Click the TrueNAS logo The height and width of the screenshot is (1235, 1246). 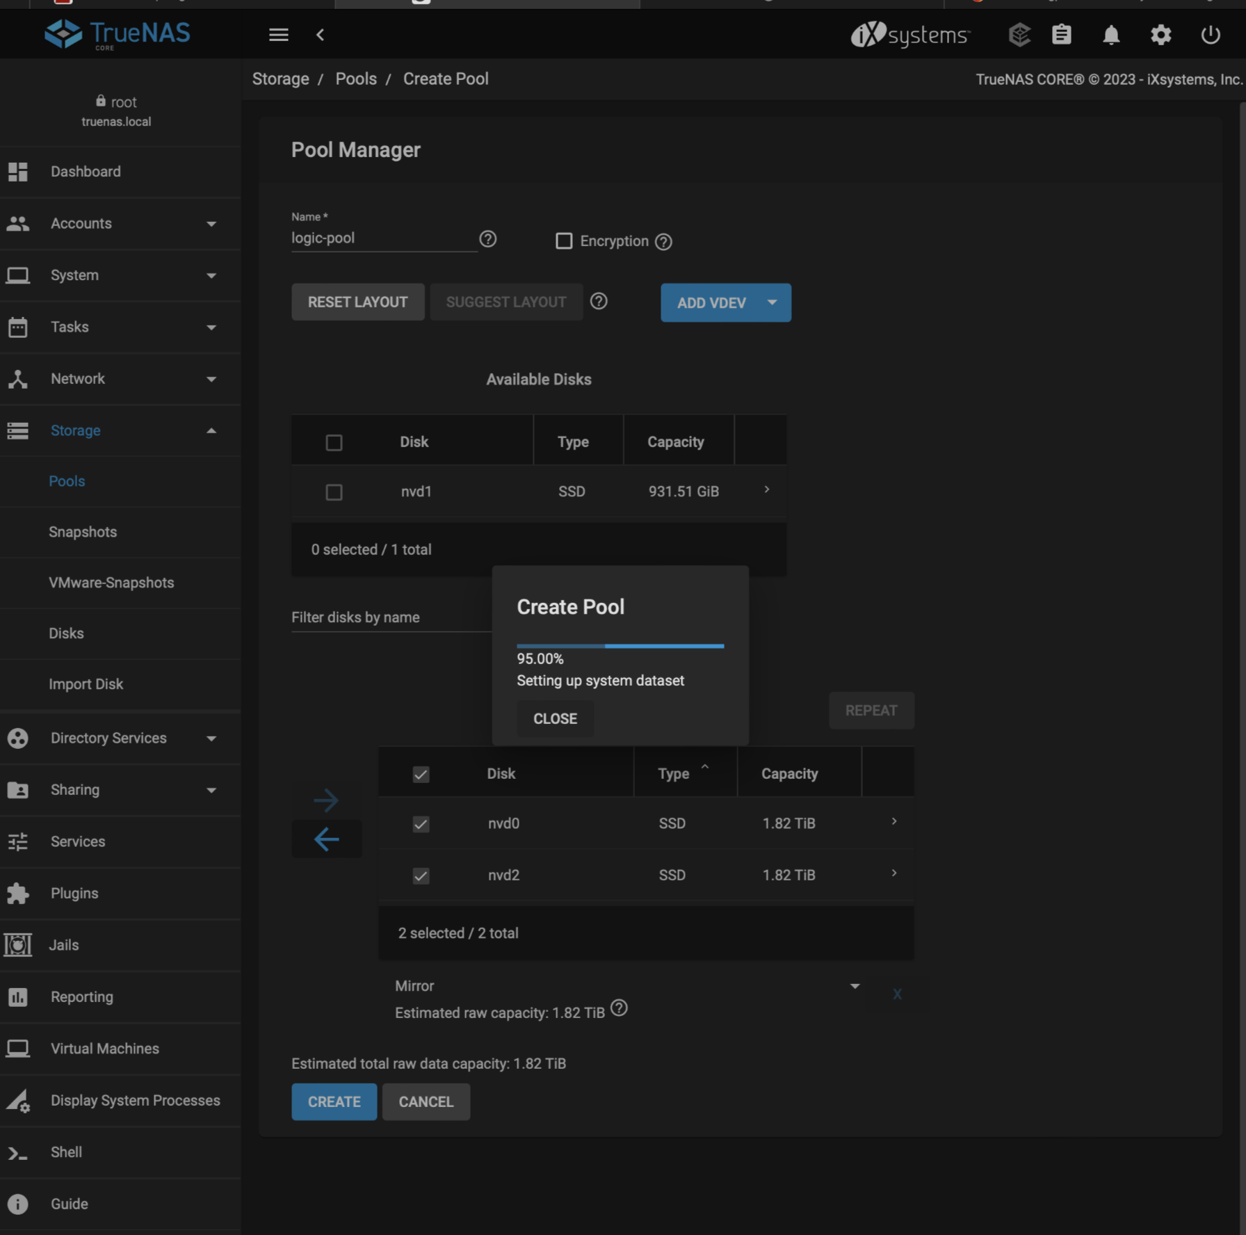(117, 33)
